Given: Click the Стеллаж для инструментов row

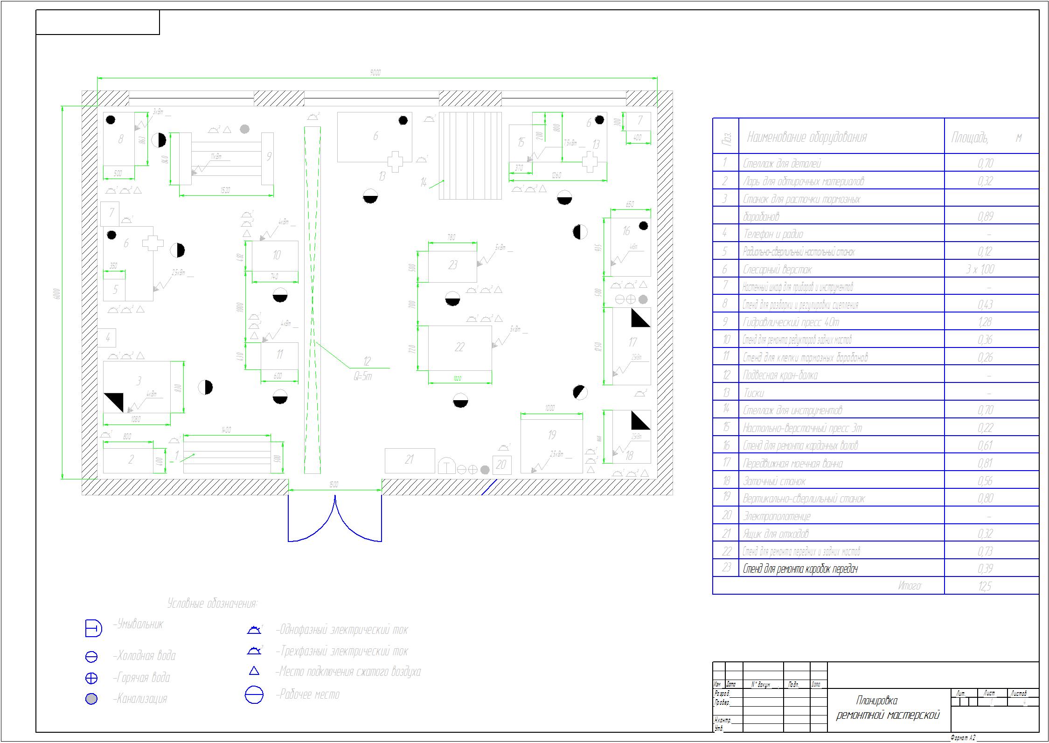Looking at the screenshot, I should point(875,410).
